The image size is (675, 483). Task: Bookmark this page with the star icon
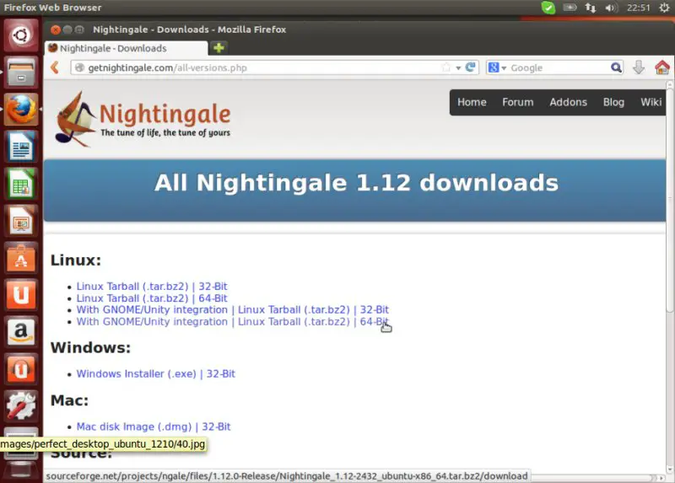pos(446,67)
